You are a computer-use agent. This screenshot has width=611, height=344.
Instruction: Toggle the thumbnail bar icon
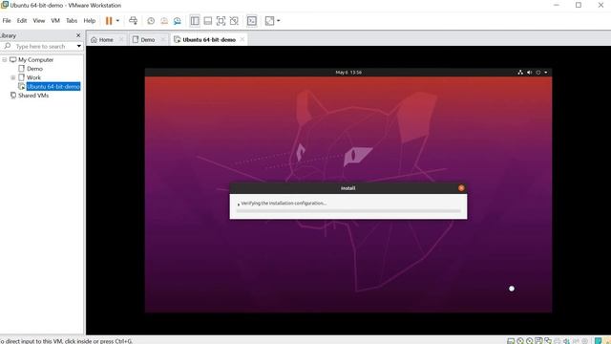pyautogui.click(x=208, y=21)
